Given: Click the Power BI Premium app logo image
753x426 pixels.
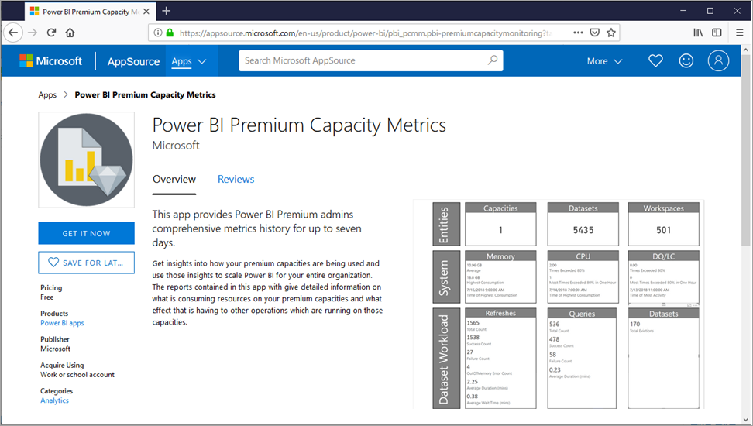Looking at the screenshot, I should point(87,160).
